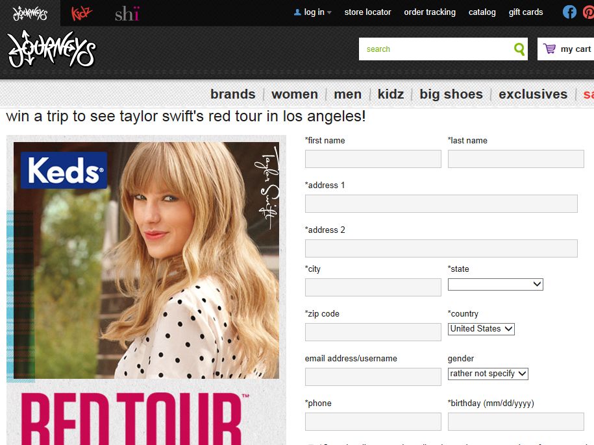Open the country dropdown showing United States
Screen dimensions: 594x445
pos(481,329)
